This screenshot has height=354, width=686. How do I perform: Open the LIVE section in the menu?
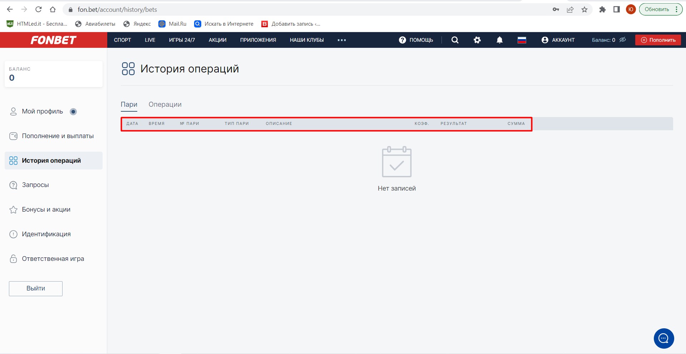click(x=150, y=40)
